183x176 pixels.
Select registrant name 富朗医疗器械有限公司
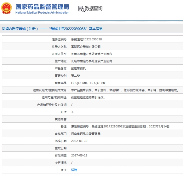(x=86, y=47)
